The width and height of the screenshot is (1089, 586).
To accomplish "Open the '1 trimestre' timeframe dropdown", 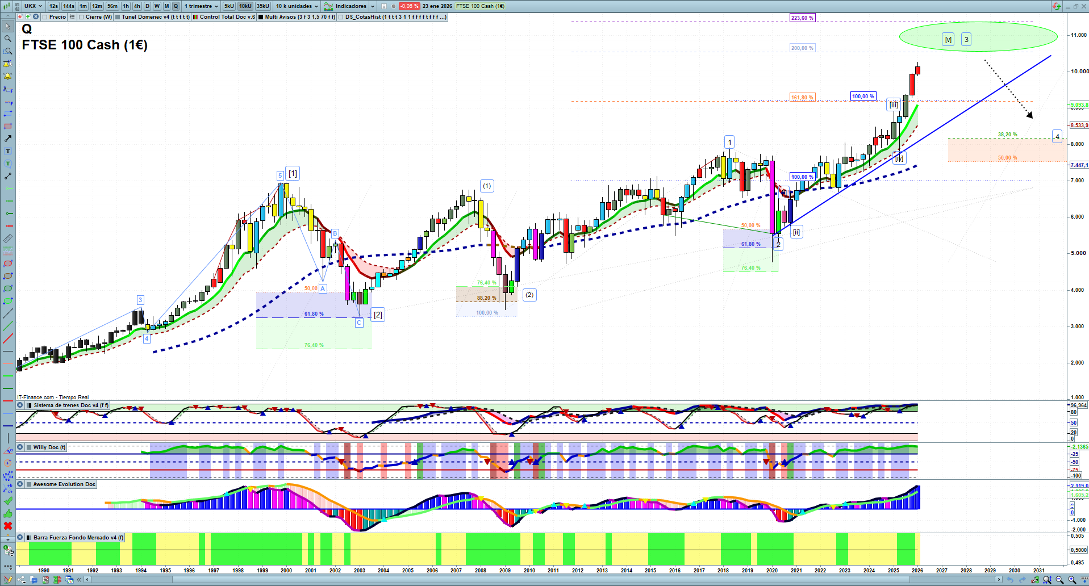I will (201, 6).
